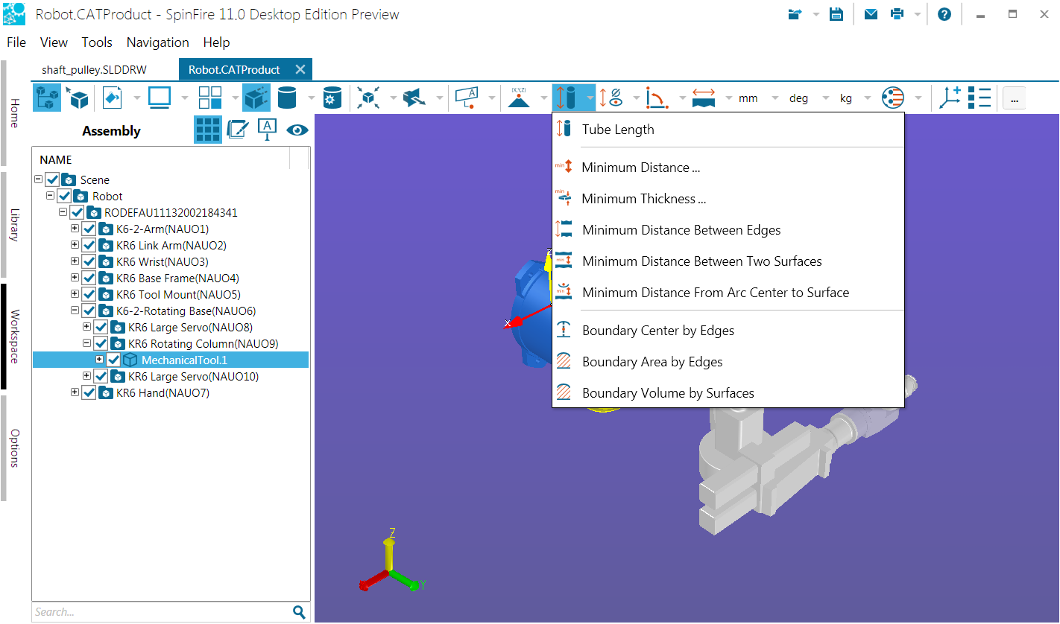Uncheck the KR6 Wrist(NAUO3) checkbox
Image resolution: width=1060 pixels, height=624 pixels.
pos(89,262)
